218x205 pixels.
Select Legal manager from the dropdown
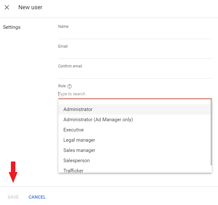tap(79, 140)
